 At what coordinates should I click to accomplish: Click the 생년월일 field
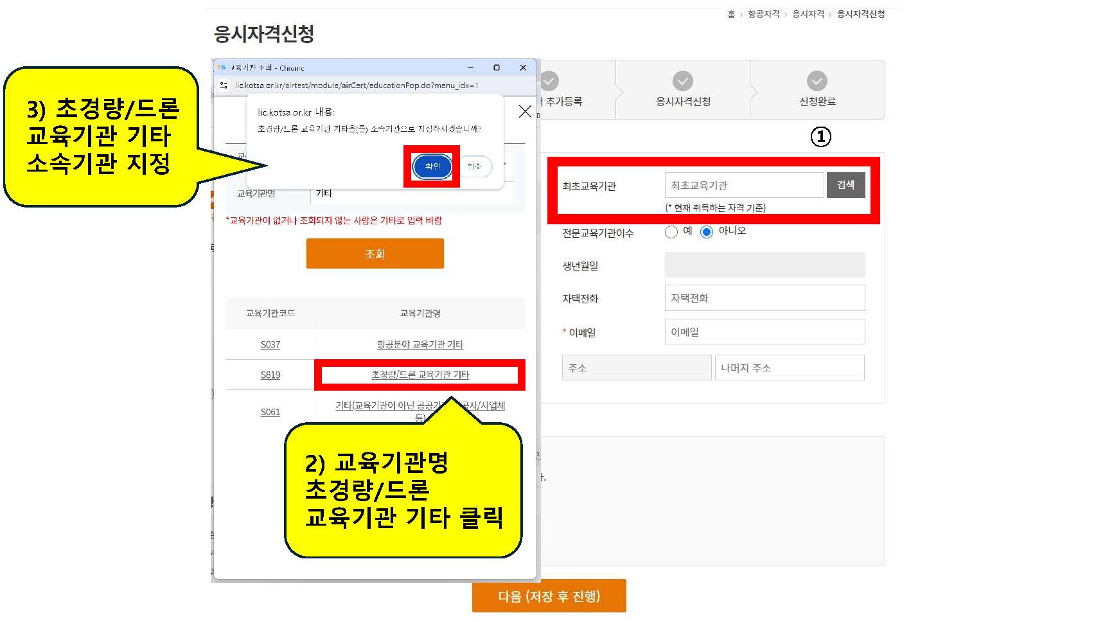765,265
